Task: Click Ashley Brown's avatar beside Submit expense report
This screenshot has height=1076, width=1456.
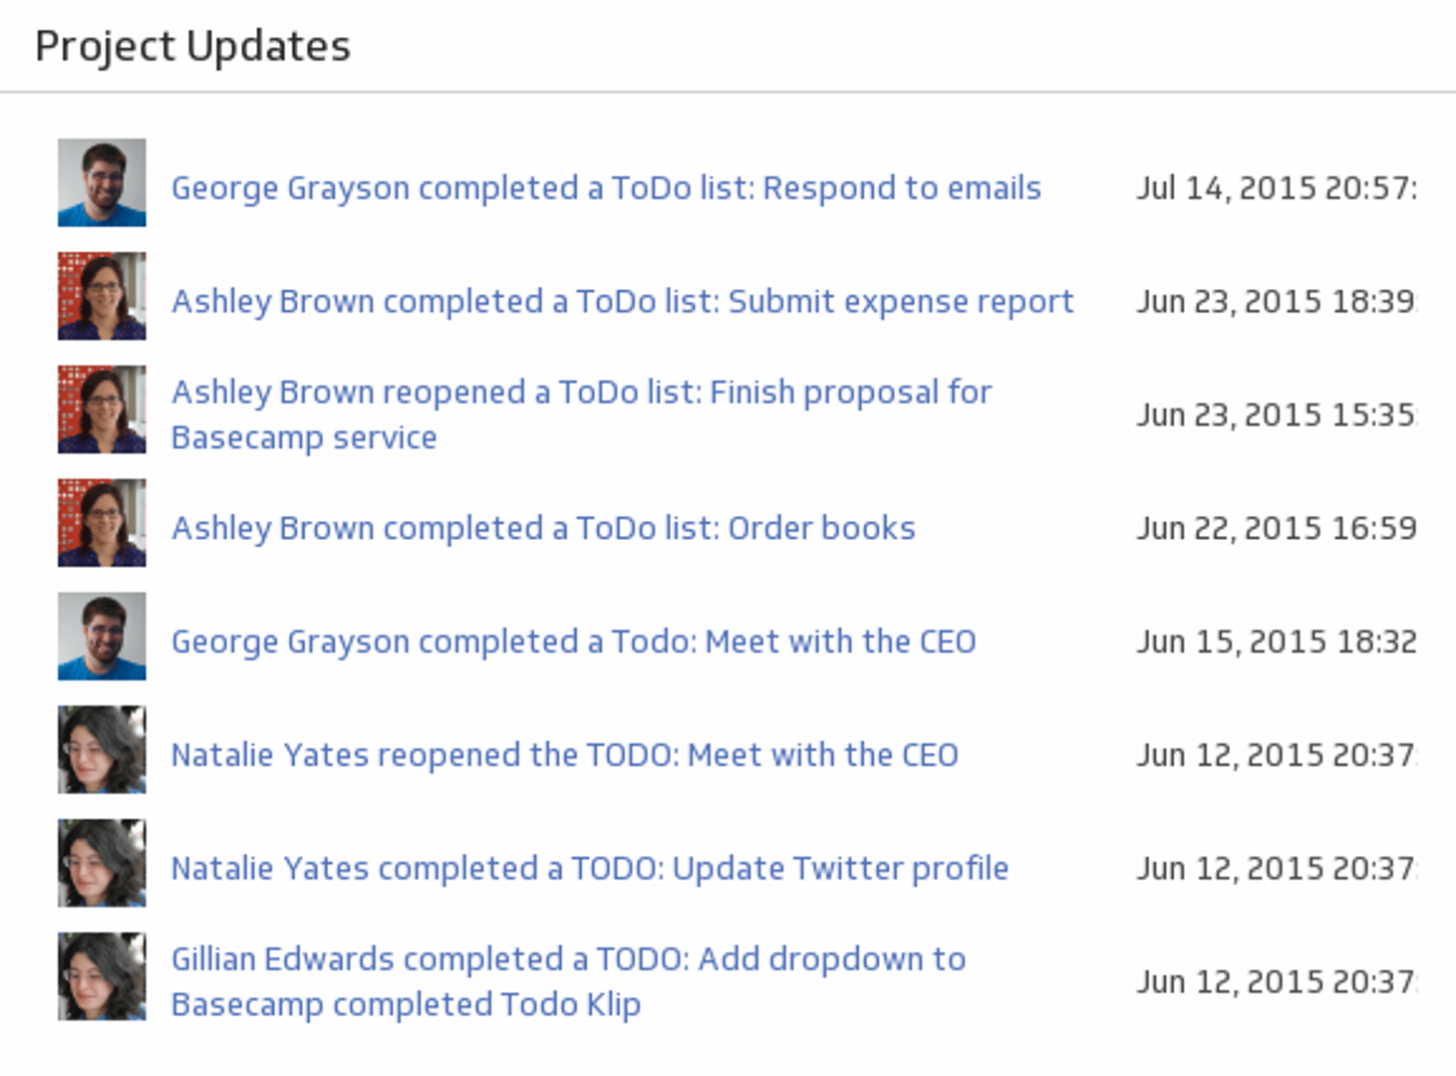Action: 102,296
